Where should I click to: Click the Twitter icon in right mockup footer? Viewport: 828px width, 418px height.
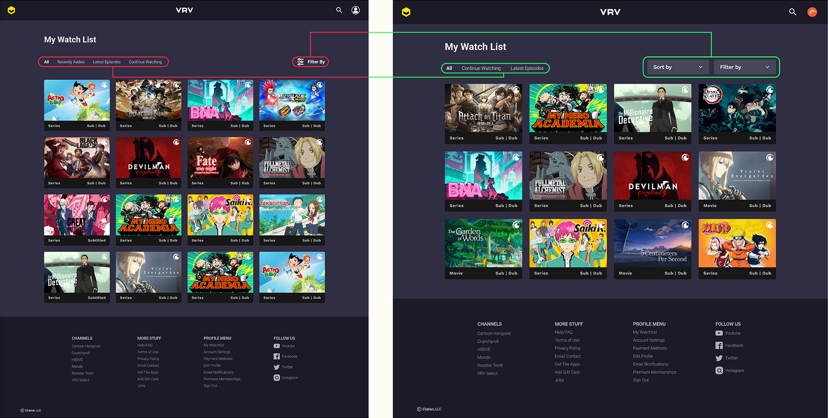point(719,358)
